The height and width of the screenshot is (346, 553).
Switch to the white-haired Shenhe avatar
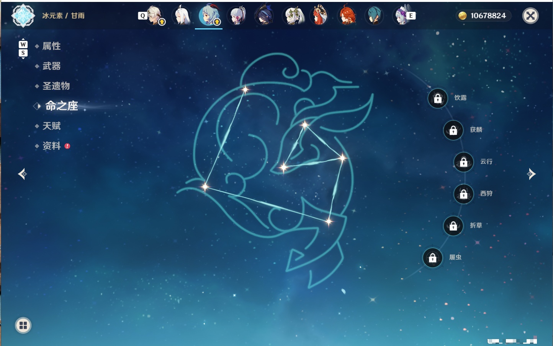(x=182, y=16)
